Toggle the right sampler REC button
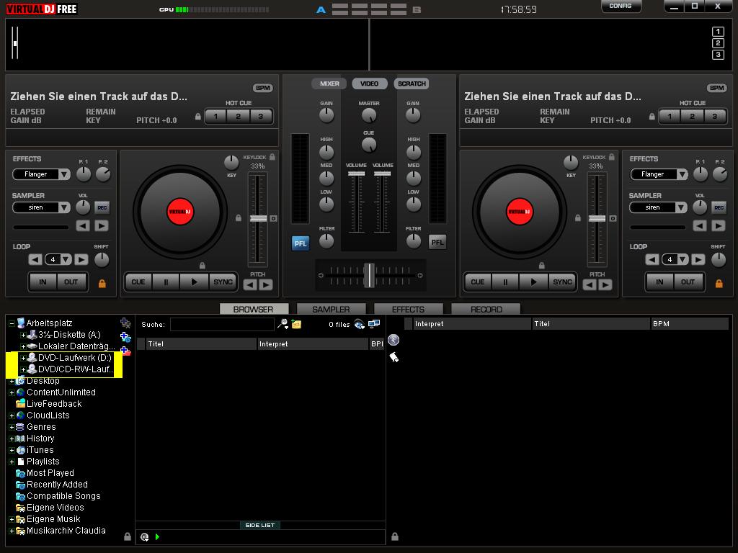The width and height of the screenshot is (738, 553). tap(719, 207)
